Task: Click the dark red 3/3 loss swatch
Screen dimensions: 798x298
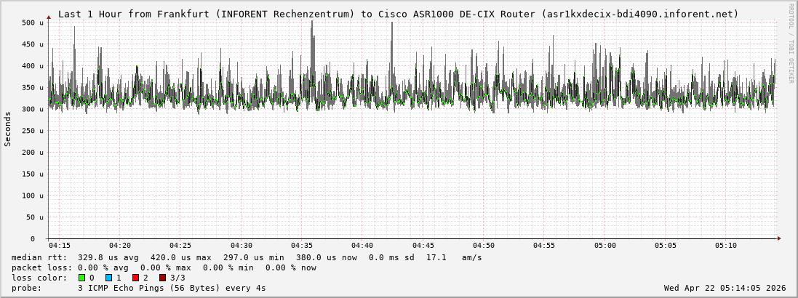Action: point(162,278)
